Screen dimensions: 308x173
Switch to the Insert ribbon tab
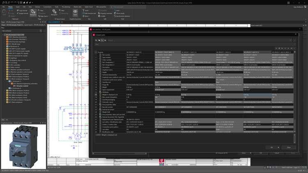pos(18,7)
